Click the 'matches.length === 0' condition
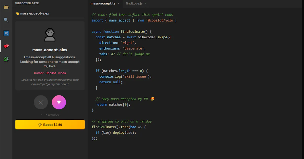The image size is (304, 159). click(123, 71)
